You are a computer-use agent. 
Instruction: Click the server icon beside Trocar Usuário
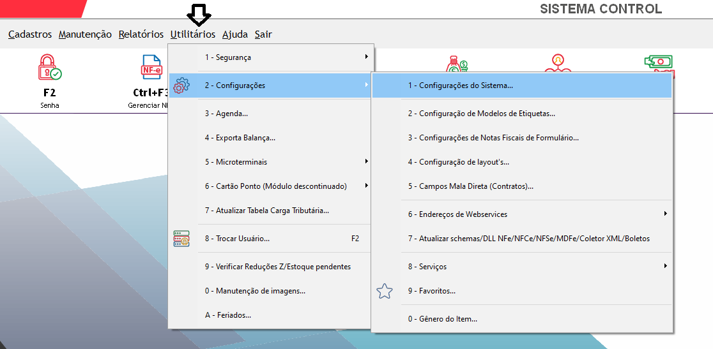(x=182, y=238)
